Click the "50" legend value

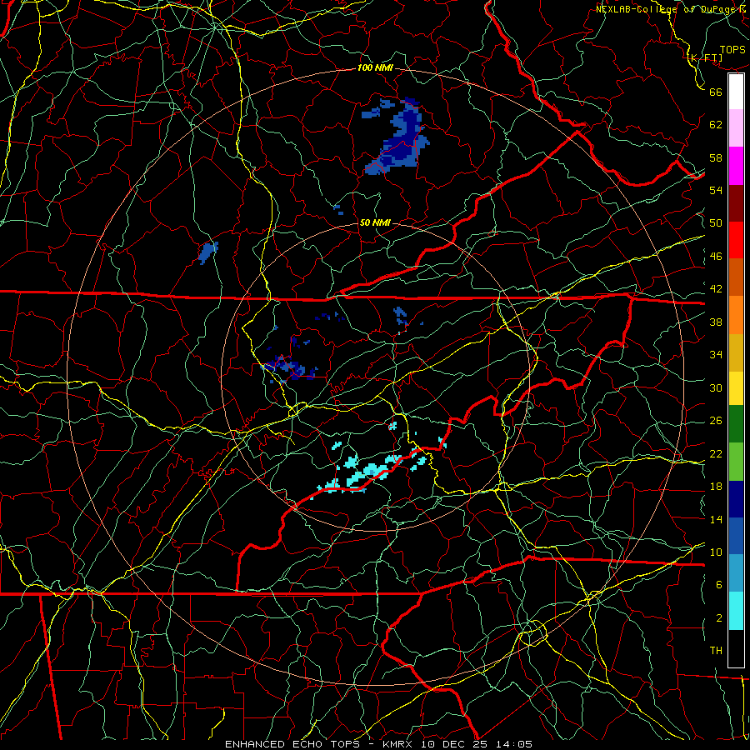716,222
